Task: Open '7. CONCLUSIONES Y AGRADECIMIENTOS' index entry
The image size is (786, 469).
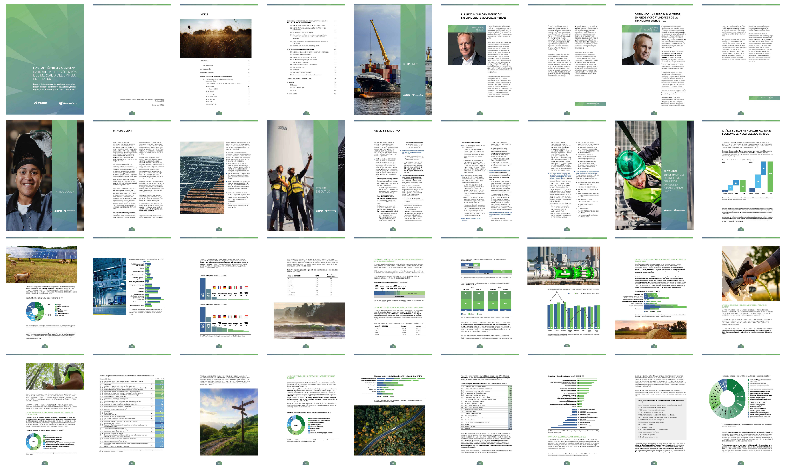Action: (x=298, y=79)
